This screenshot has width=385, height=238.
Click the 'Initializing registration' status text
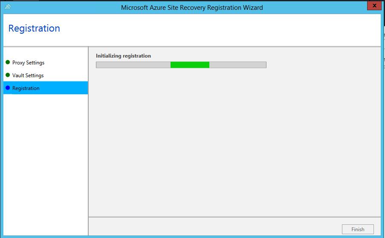[123, 56]
